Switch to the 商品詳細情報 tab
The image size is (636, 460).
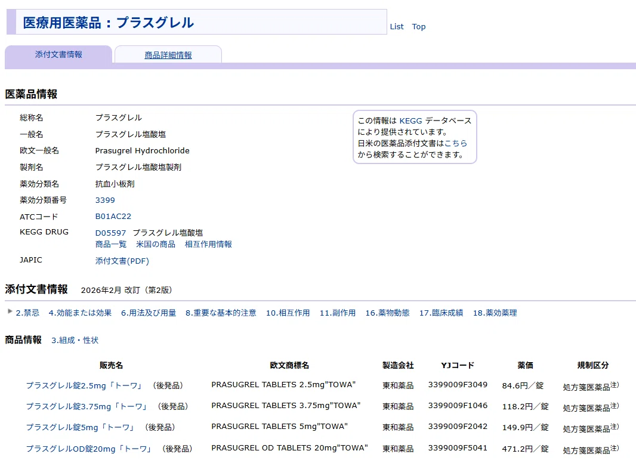[x=168, y=55]
